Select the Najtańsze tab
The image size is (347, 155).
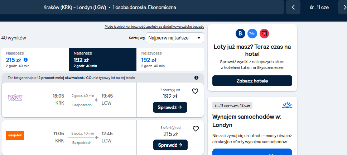coord(102,60)
